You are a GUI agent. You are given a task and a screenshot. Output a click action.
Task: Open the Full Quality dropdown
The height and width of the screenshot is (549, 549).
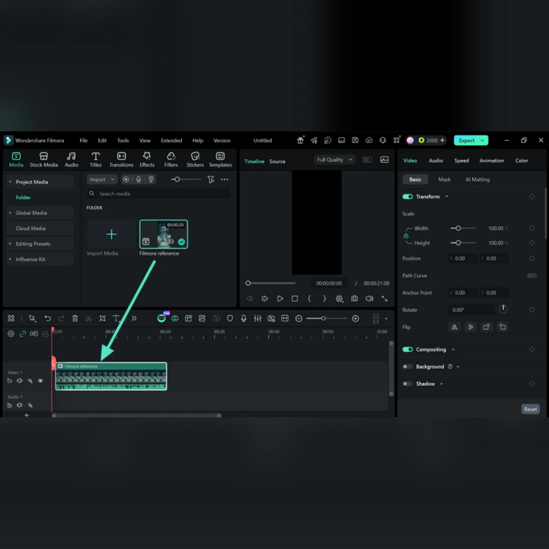click(x=334, y=160)
